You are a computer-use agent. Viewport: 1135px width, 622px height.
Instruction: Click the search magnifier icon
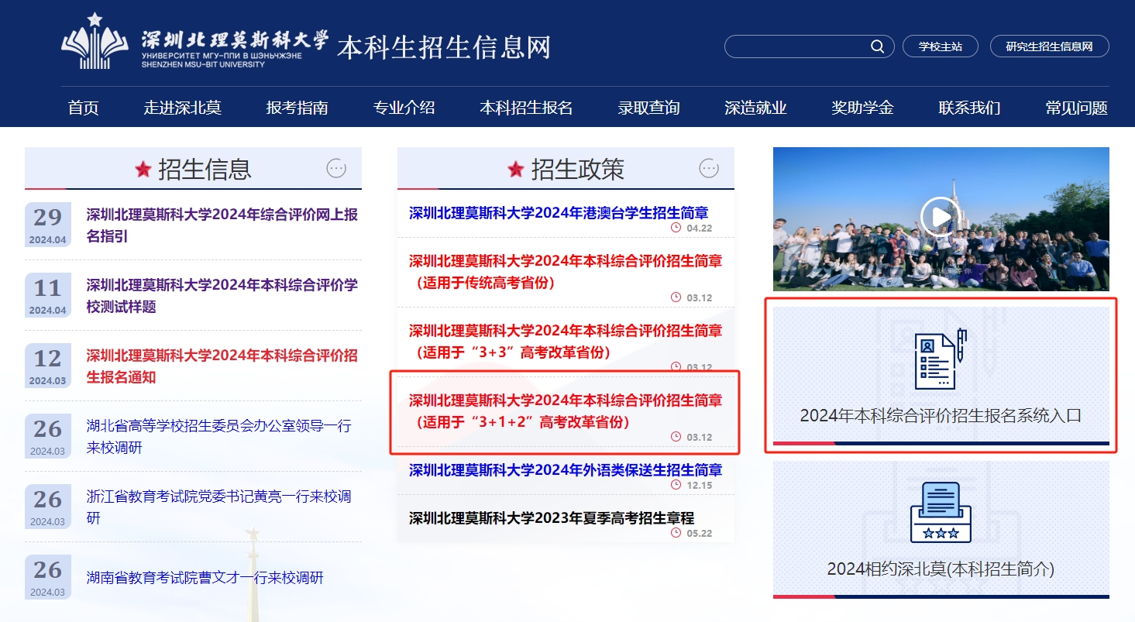[877, 46]
